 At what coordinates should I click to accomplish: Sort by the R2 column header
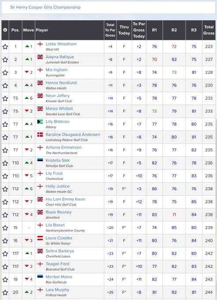click(x=174, y=30)
